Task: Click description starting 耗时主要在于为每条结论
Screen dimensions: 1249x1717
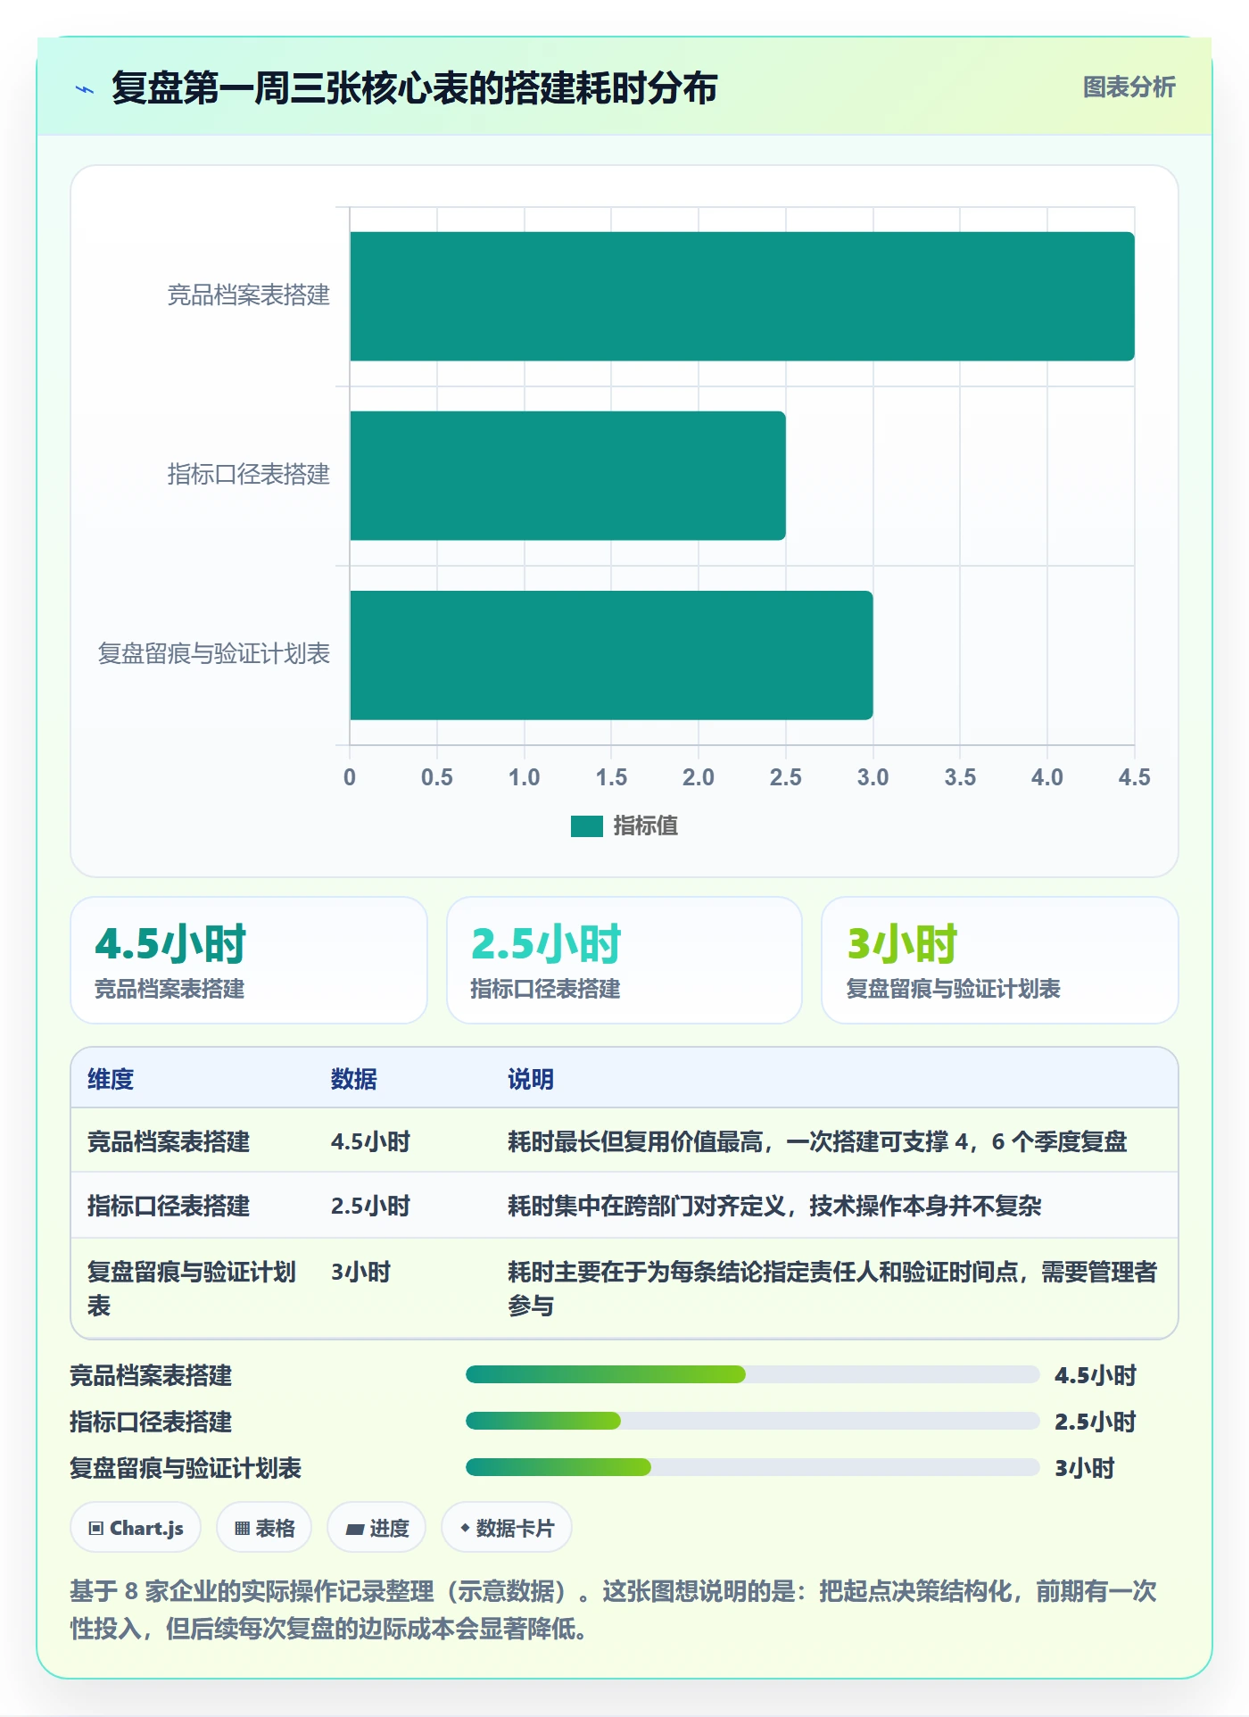Action: 832,1289
